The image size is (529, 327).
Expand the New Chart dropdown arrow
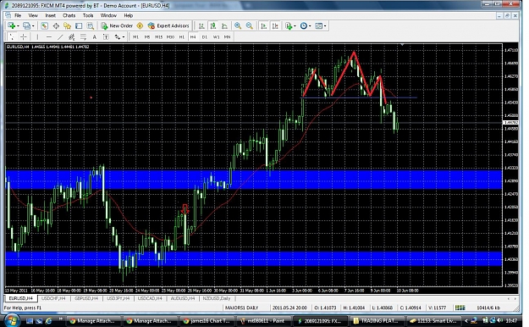18,26
